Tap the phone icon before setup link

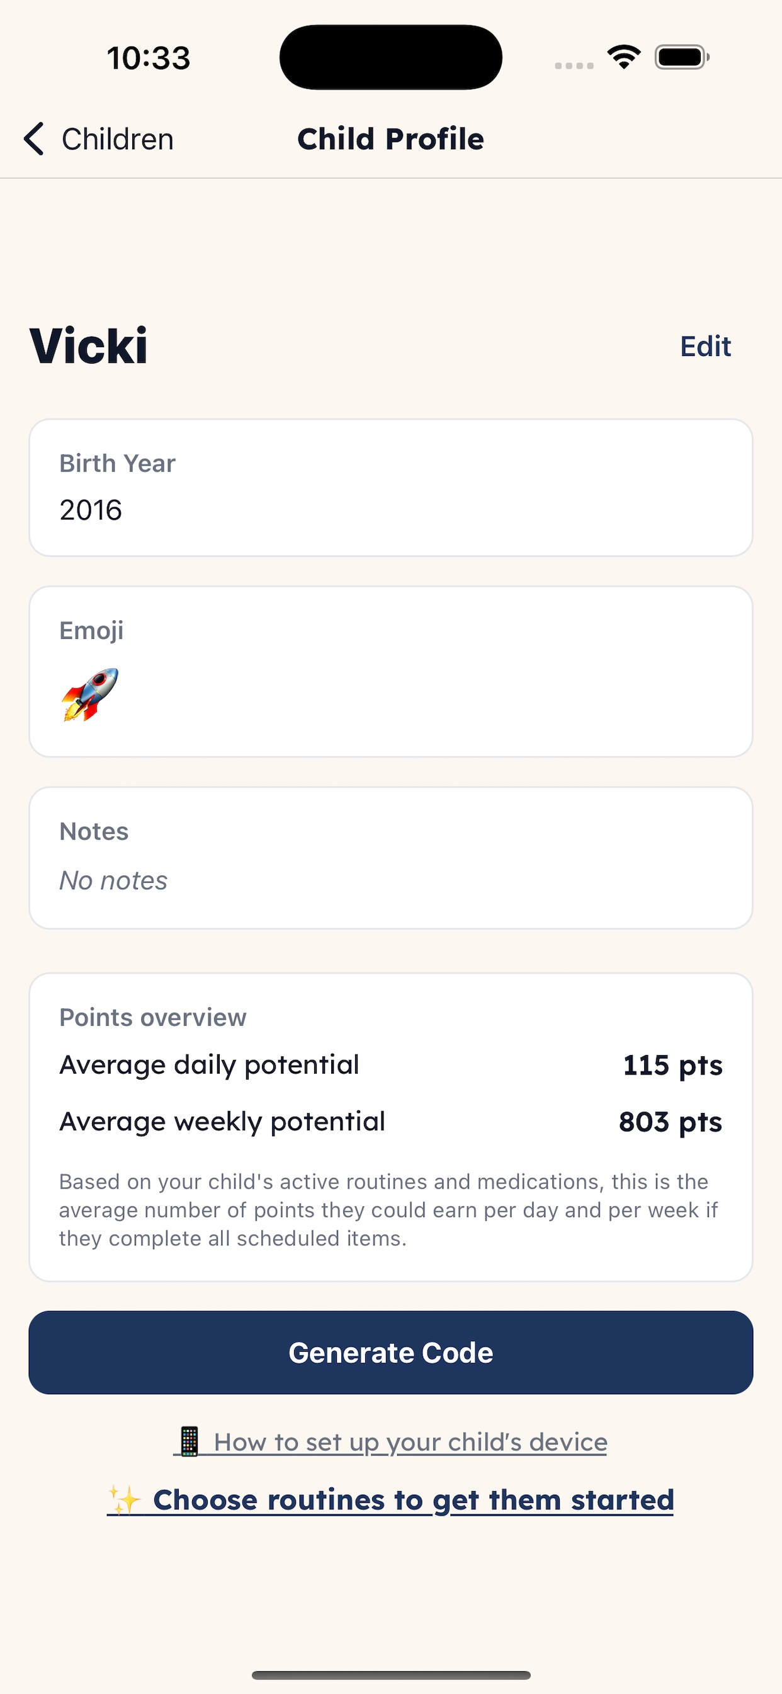pyautogui.click(x=190, y=1441)
